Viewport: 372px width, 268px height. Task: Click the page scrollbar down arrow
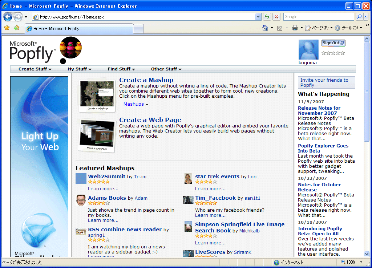coord(367,254)
